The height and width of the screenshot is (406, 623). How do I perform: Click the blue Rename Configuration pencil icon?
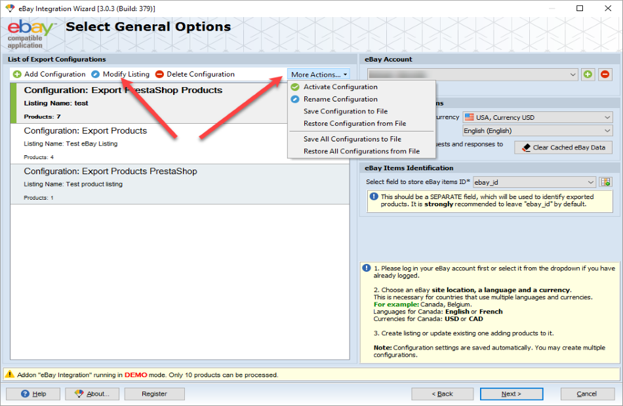(295, 100)
